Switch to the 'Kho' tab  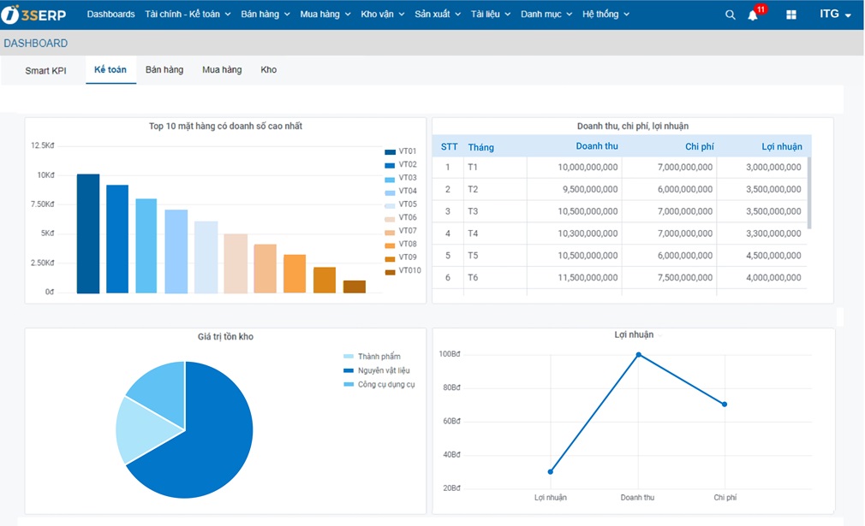pyautogui.click(x=268, y=70)
